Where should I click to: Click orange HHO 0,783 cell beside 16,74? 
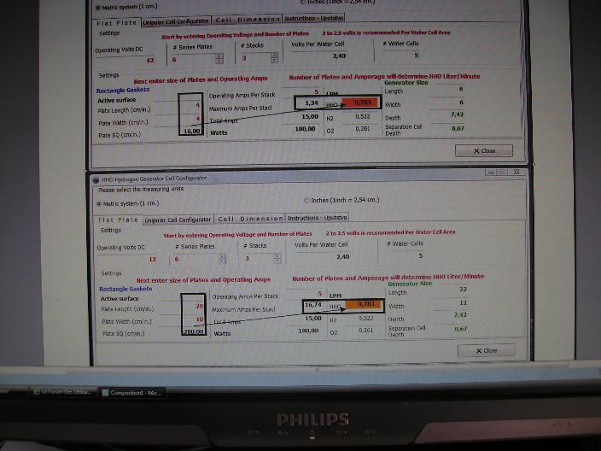(365, 304)
